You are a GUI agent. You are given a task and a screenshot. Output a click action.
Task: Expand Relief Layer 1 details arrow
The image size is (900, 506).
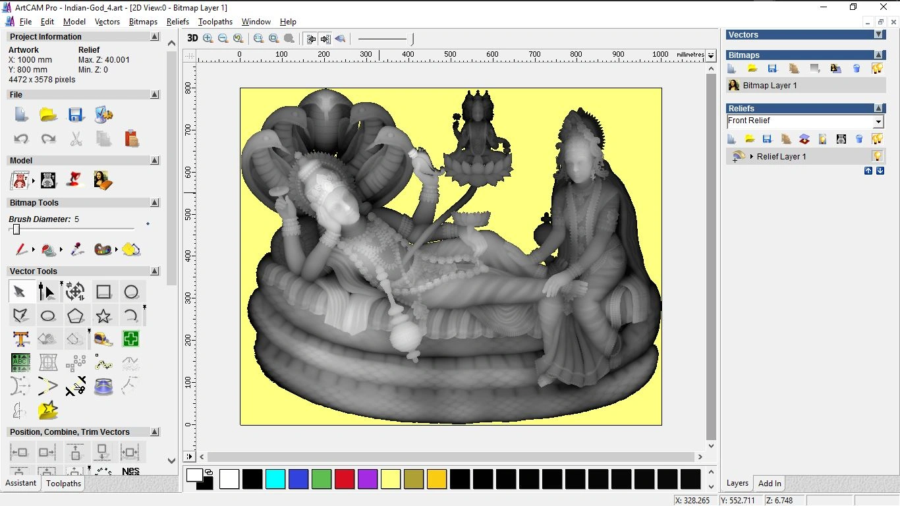click(752, 157)
